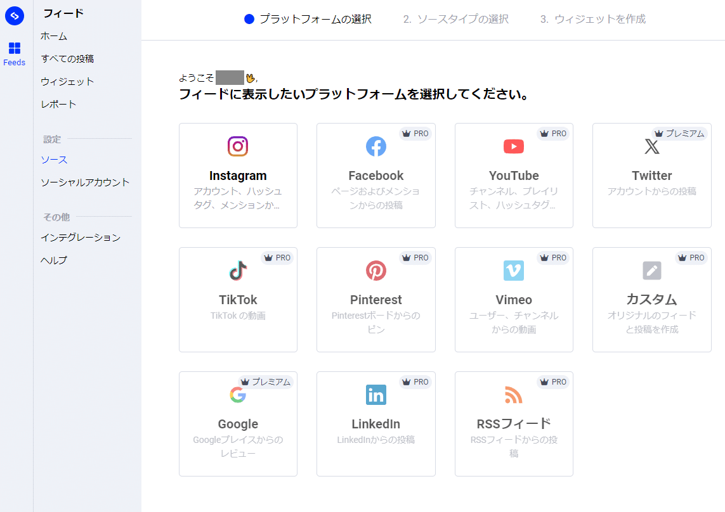
Task: Open ヘルプ in the sidebar
Action: (x=54, y=260)
